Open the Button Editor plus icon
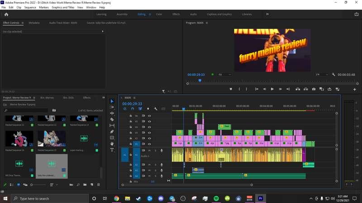This screenshot has height=203, width=362. pos(355,89)
